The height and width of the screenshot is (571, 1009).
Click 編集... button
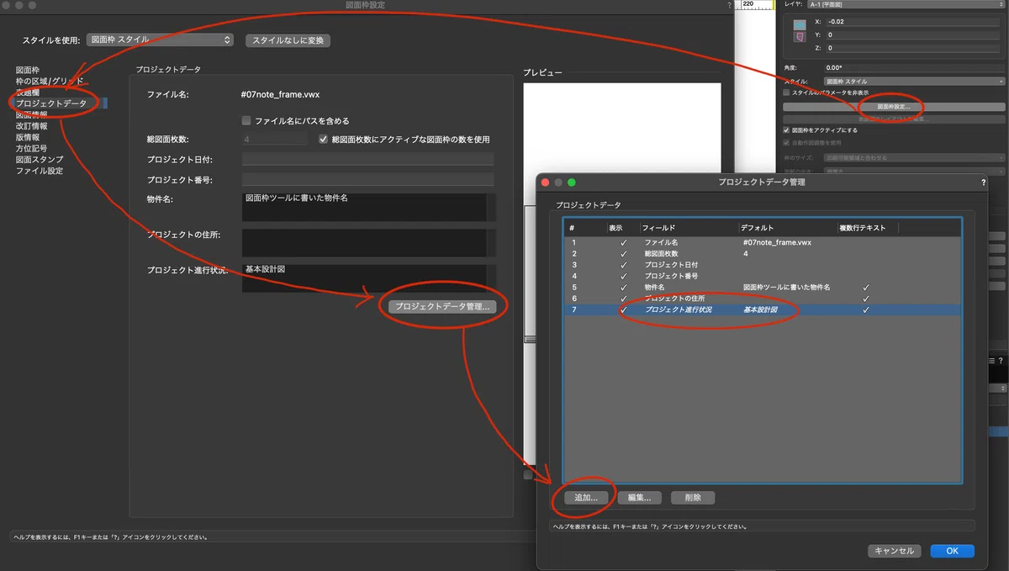[x=640, y=498]
